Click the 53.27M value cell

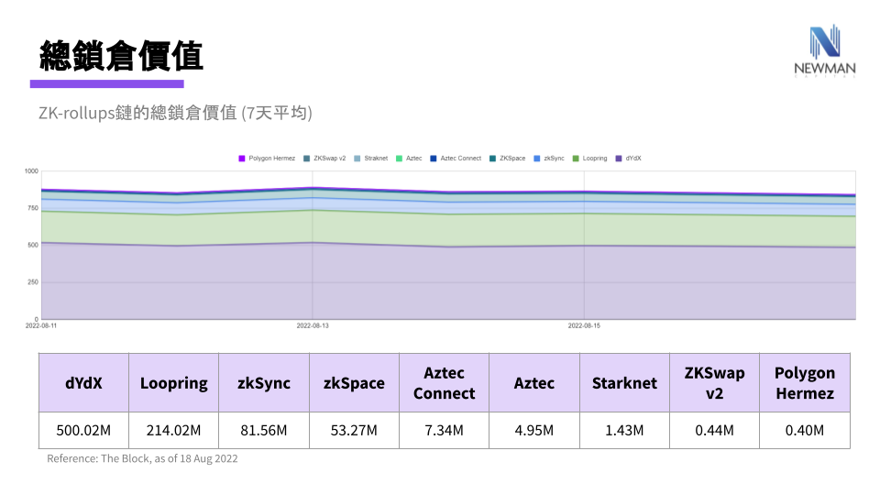pos(354,431)
